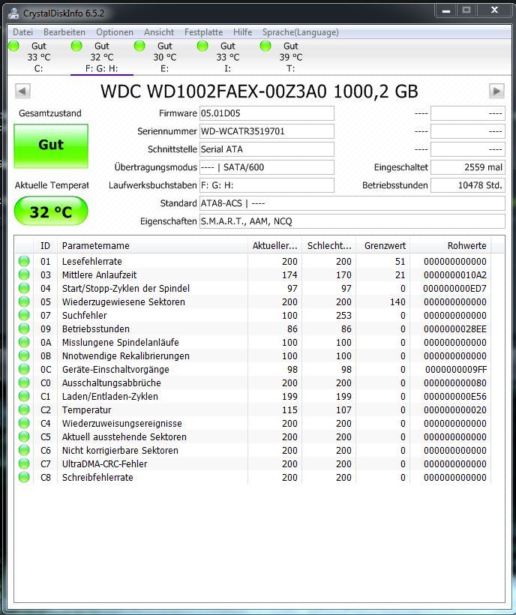Click status icon of Nicht korrigierbare Sektoren
Image resolution: width=516 pixels, height=615 pixels.
click(24, 450)
